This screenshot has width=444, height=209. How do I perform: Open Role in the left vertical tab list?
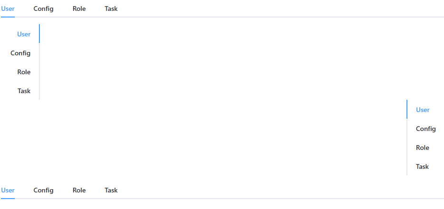click(x=24, y=72)
